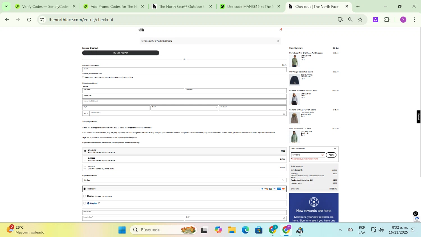Open a new browser tab
Viewport: 421px width, 237px height.
click(358, 6)
